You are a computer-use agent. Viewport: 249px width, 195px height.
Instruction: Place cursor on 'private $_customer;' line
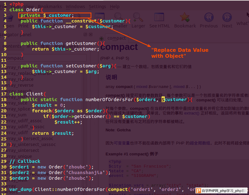pyautogui.click(x=47, y=15)
